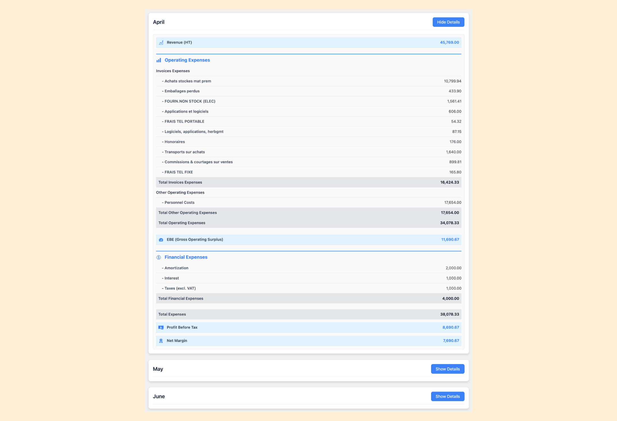Click total 34,078.33

point(449,223)
